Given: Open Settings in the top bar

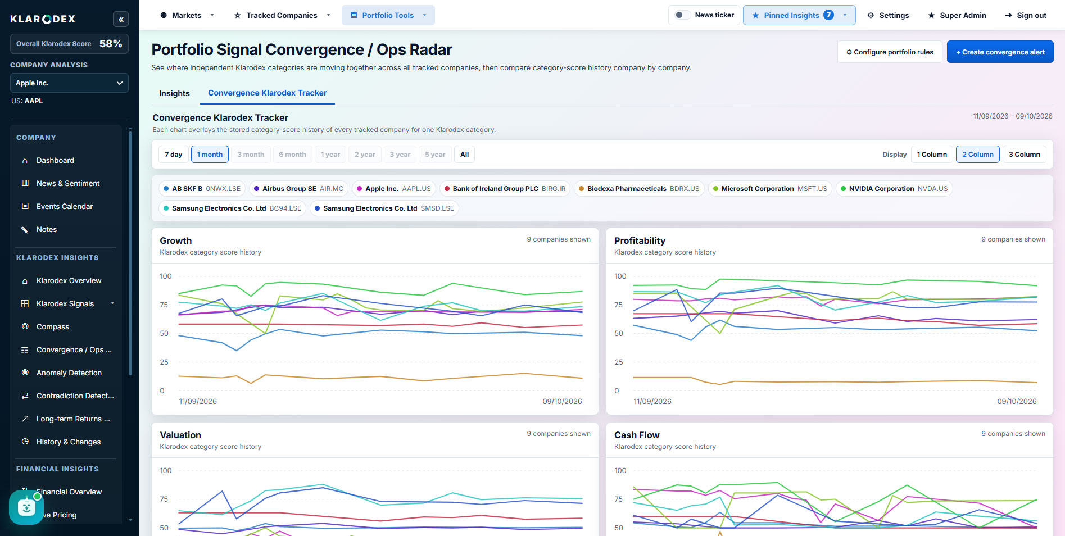Looking at the screenshot, I should point(888,15).
